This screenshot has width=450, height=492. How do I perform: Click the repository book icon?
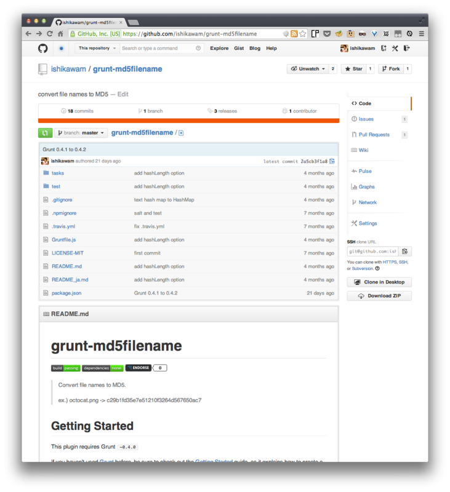tap(42, 69)
